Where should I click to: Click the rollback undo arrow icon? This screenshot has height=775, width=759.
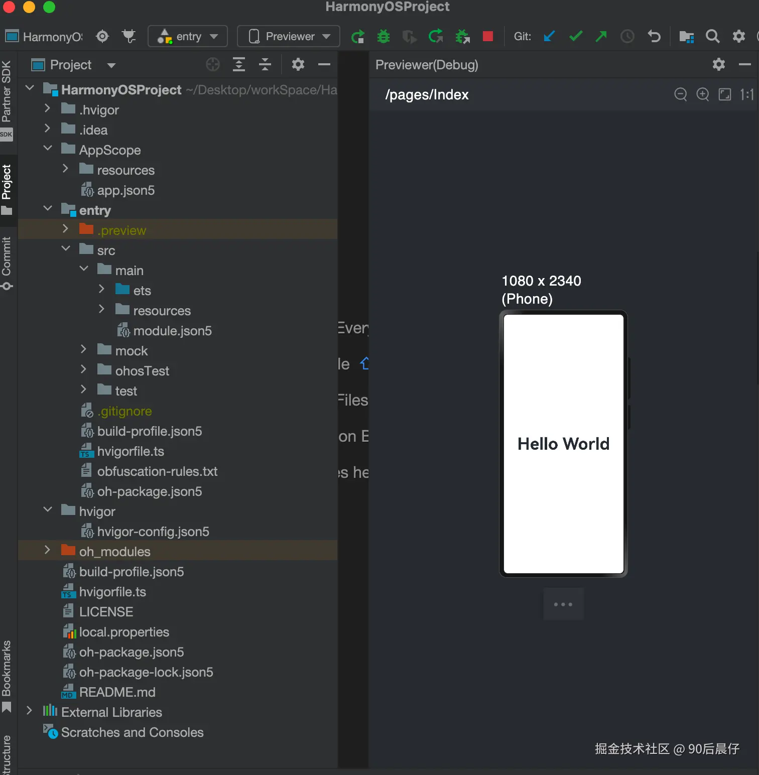(654, 36)
